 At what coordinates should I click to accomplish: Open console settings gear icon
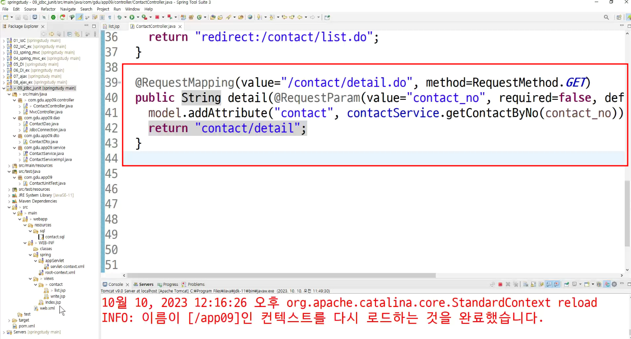pyautogui.click(x=614, y=285)
